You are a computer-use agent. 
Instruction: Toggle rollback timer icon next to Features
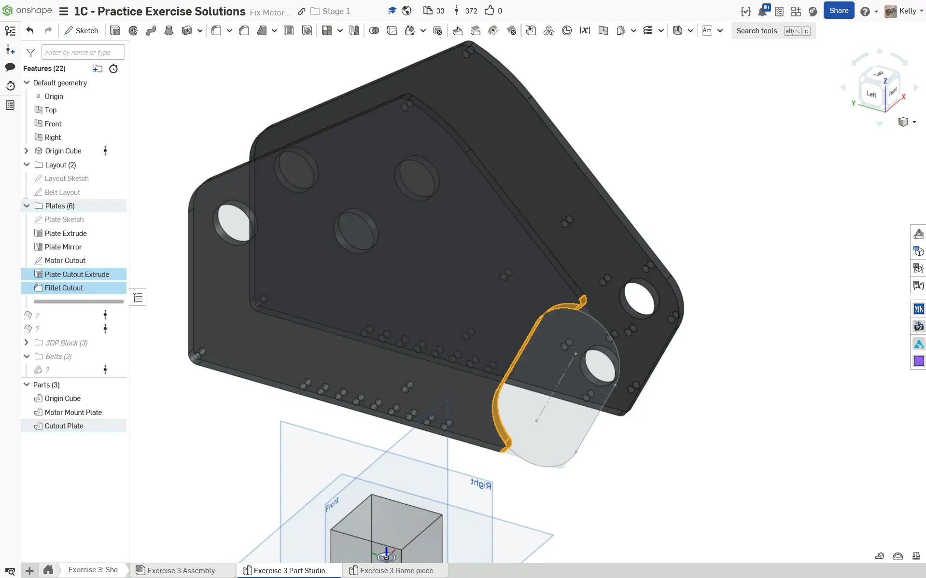pos(113,69)
